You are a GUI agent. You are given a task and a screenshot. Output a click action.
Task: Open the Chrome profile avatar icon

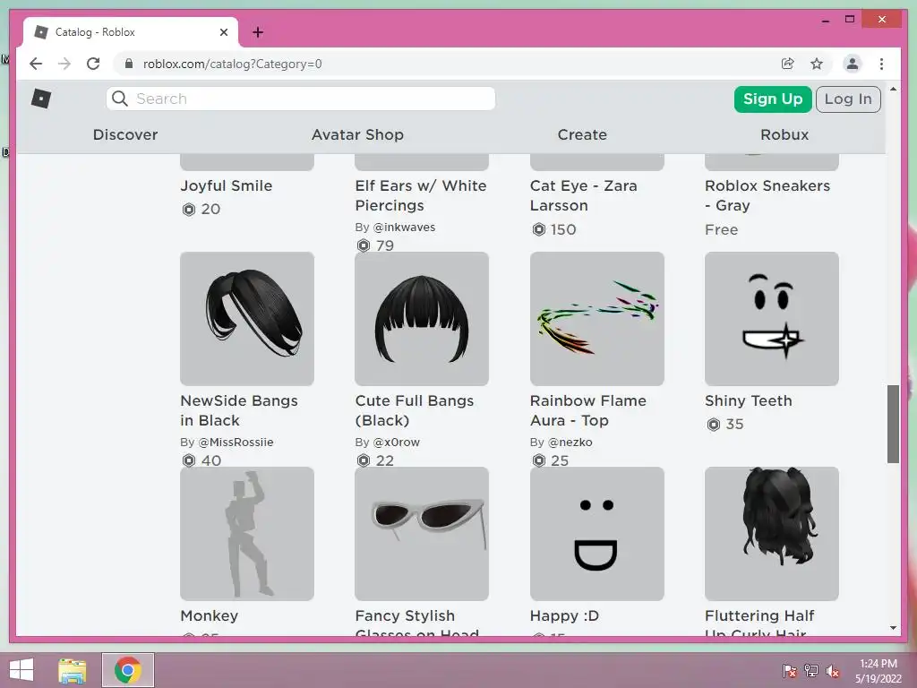coord(853,64)
